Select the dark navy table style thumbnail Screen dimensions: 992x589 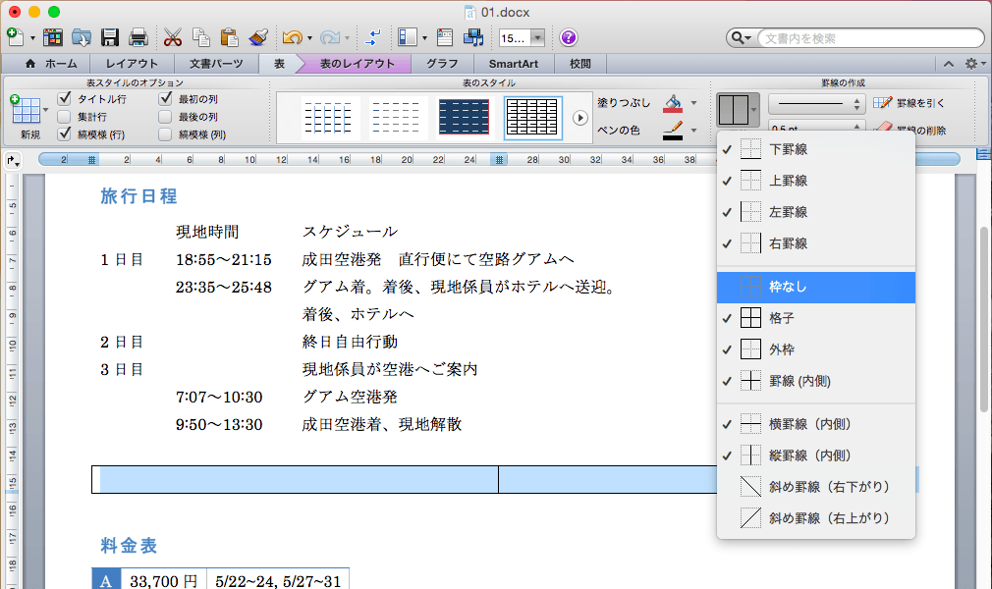(x=464, y=118)
